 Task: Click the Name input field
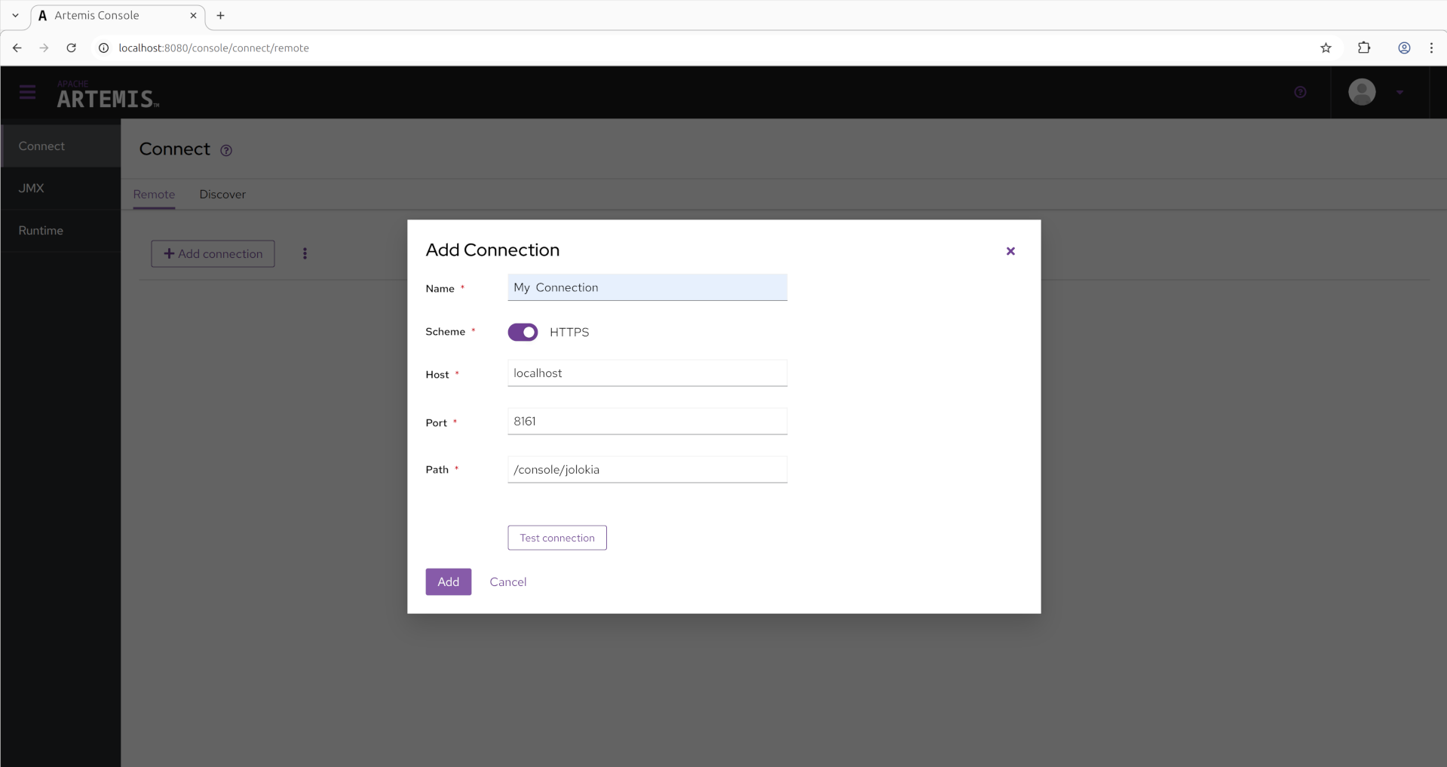point(648,287)
